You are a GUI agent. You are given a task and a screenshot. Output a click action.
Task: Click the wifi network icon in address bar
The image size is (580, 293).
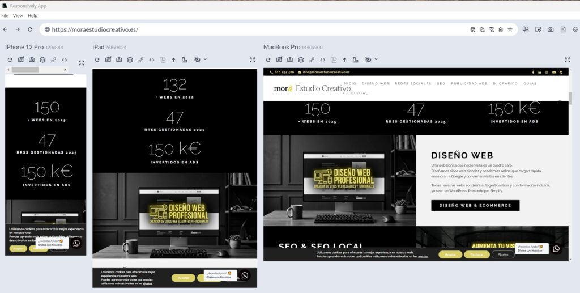491,29
